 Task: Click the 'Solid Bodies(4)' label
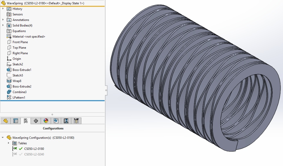coord(22,25)
